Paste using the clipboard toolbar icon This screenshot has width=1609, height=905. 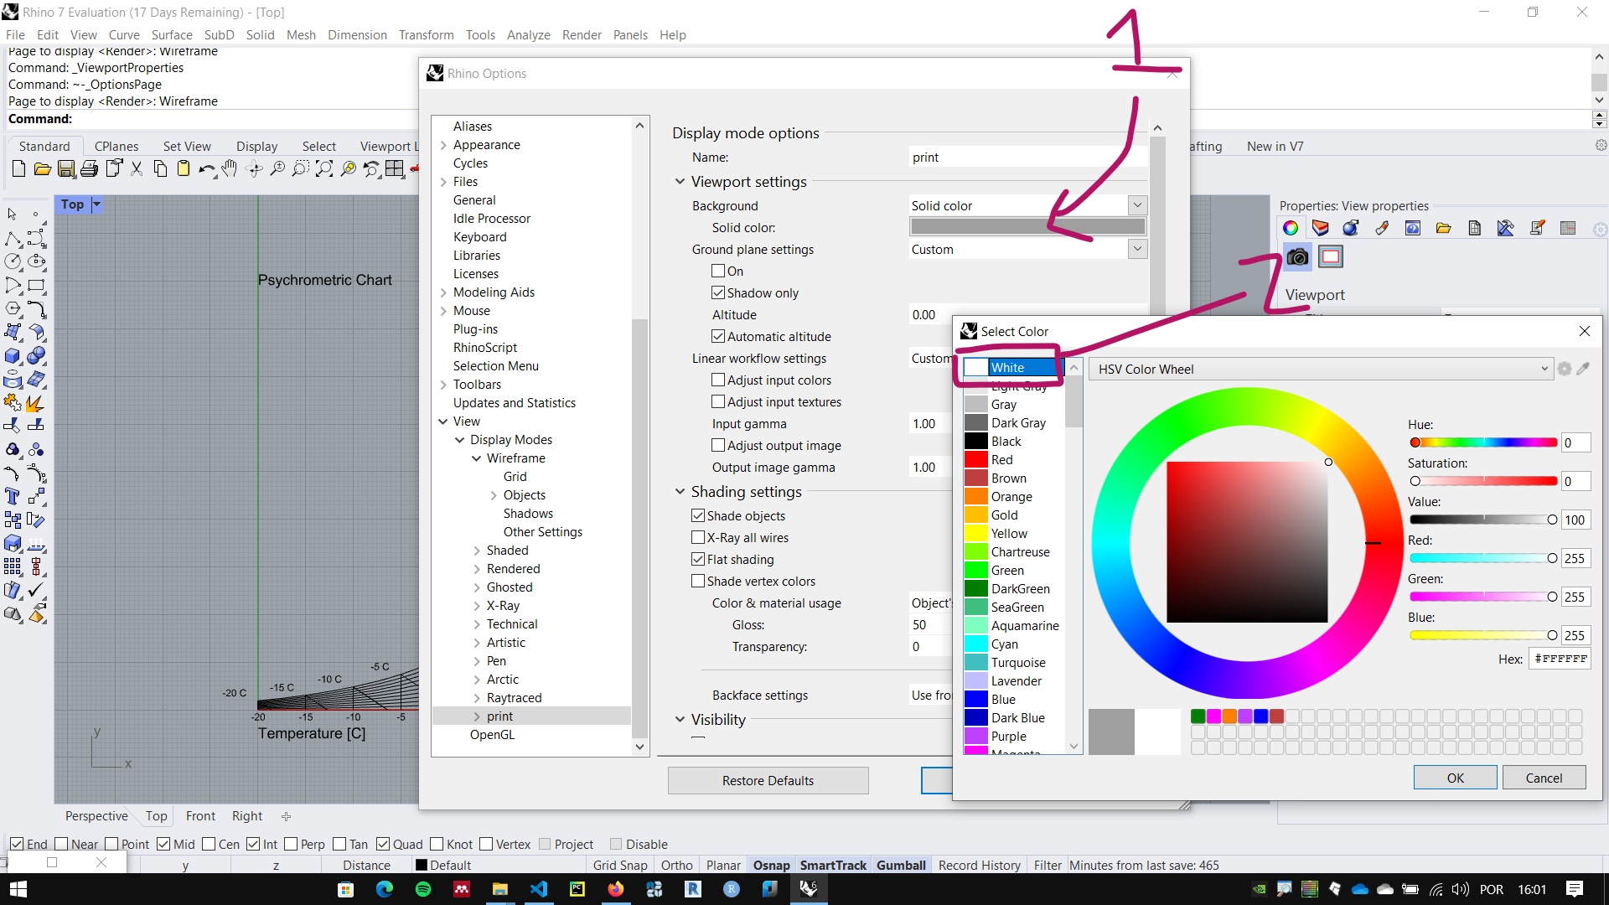pos(183,169)
